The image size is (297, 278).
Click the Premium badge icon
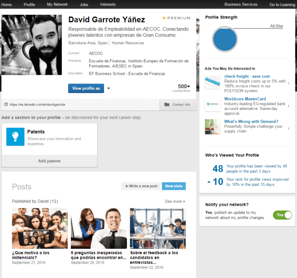(x=164, y=18)
